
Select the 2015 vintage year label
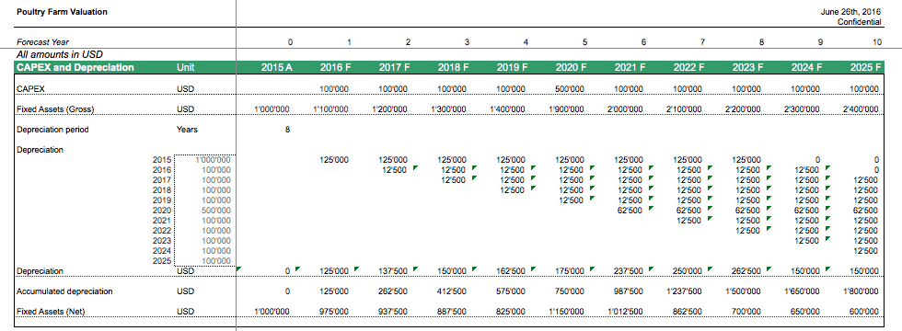click(162, 160)
